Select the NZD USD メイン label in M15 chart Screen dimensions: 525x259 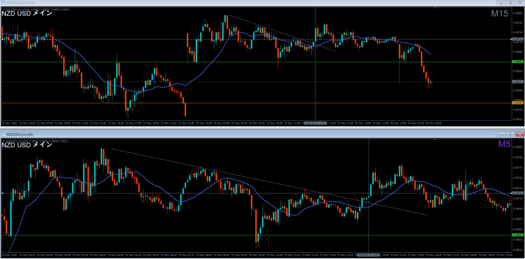pyautogui.click(x=27, y=14)
